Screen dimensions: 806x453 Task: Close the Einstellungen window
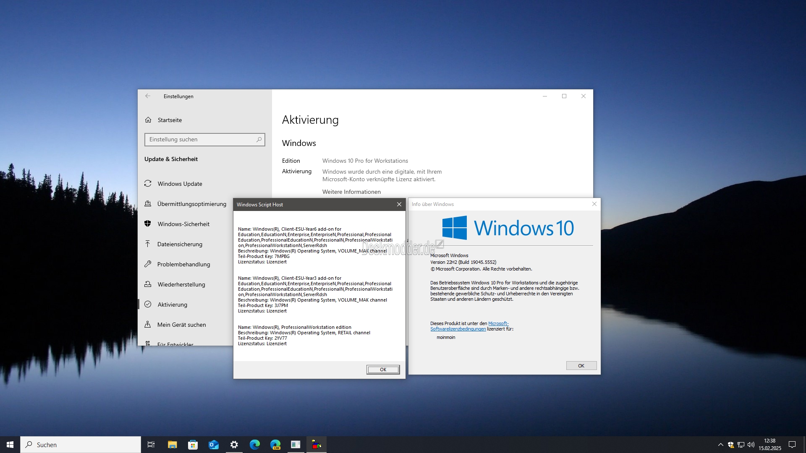[584, 96]
